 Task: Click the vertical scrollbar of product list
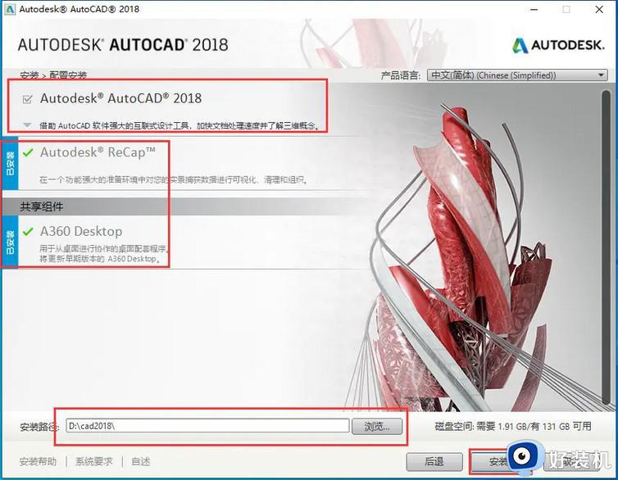[x=607, y=248]
